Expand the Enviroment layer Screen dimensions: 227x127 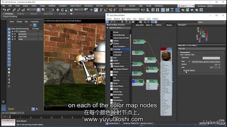12,34
